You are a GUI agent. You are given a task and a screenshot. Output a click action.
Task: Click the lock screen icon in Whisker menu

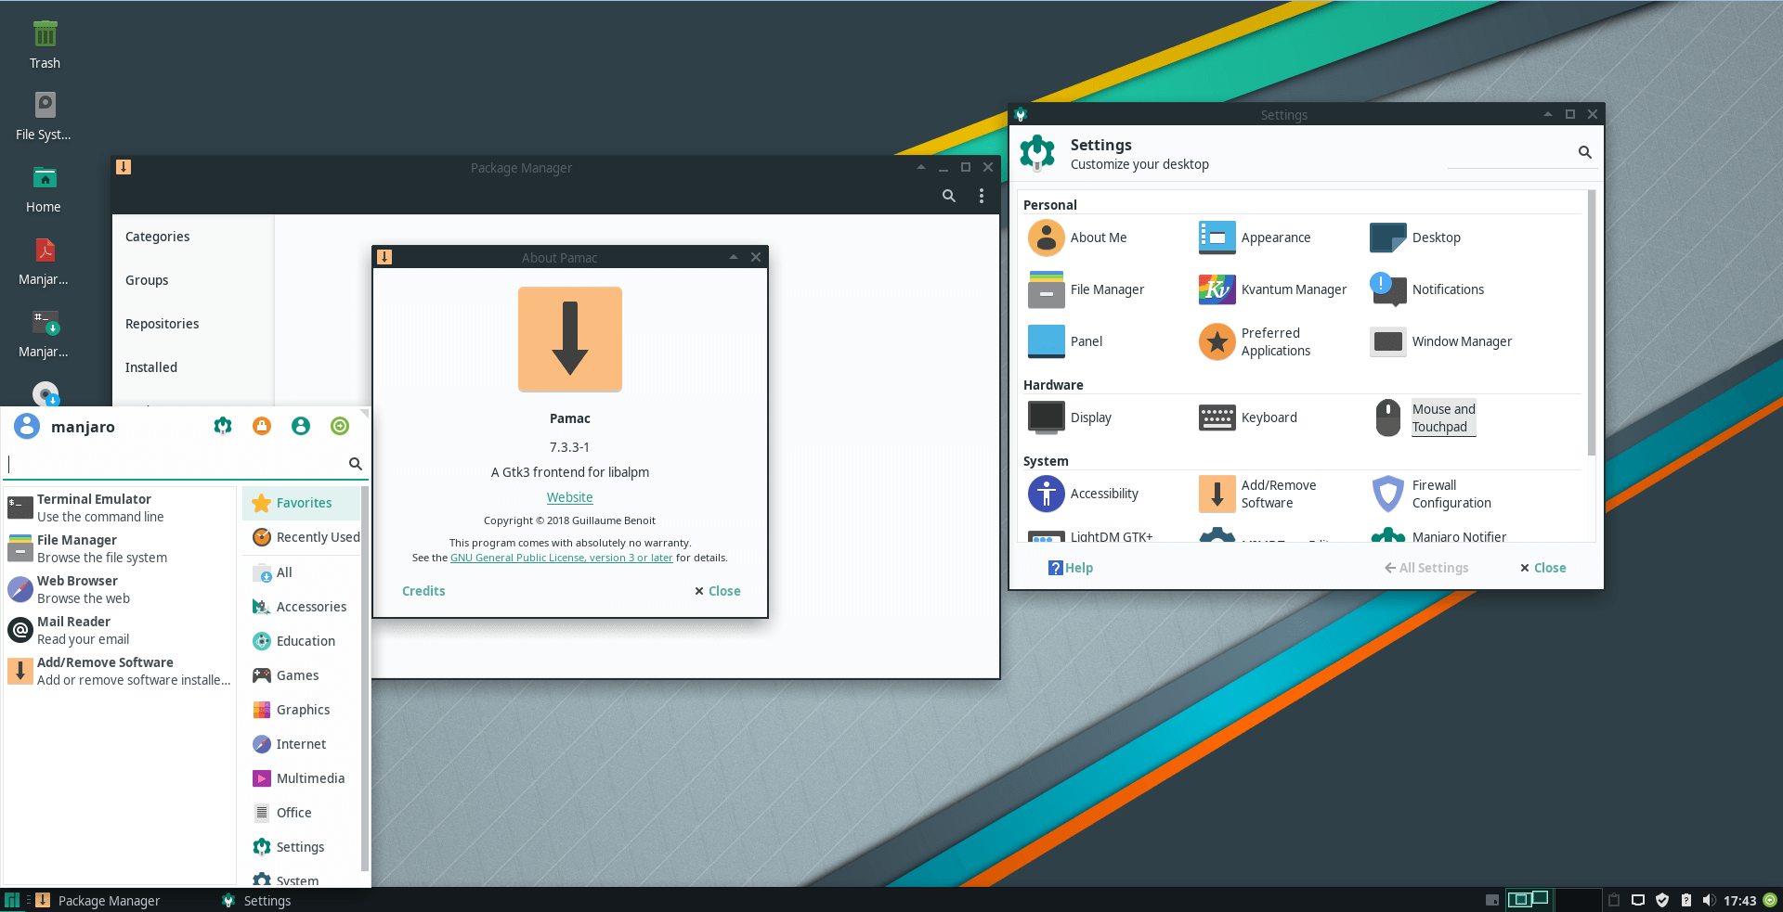coord(262,426)
